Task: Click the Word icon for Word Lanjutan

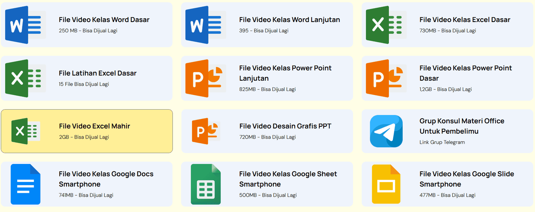Action: (203, 25)
